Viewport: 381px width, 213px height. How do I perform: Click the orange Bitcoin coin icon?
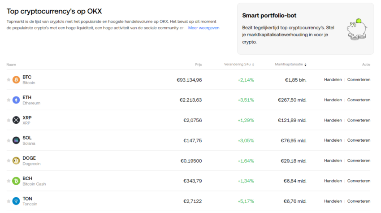pos(16,80)
